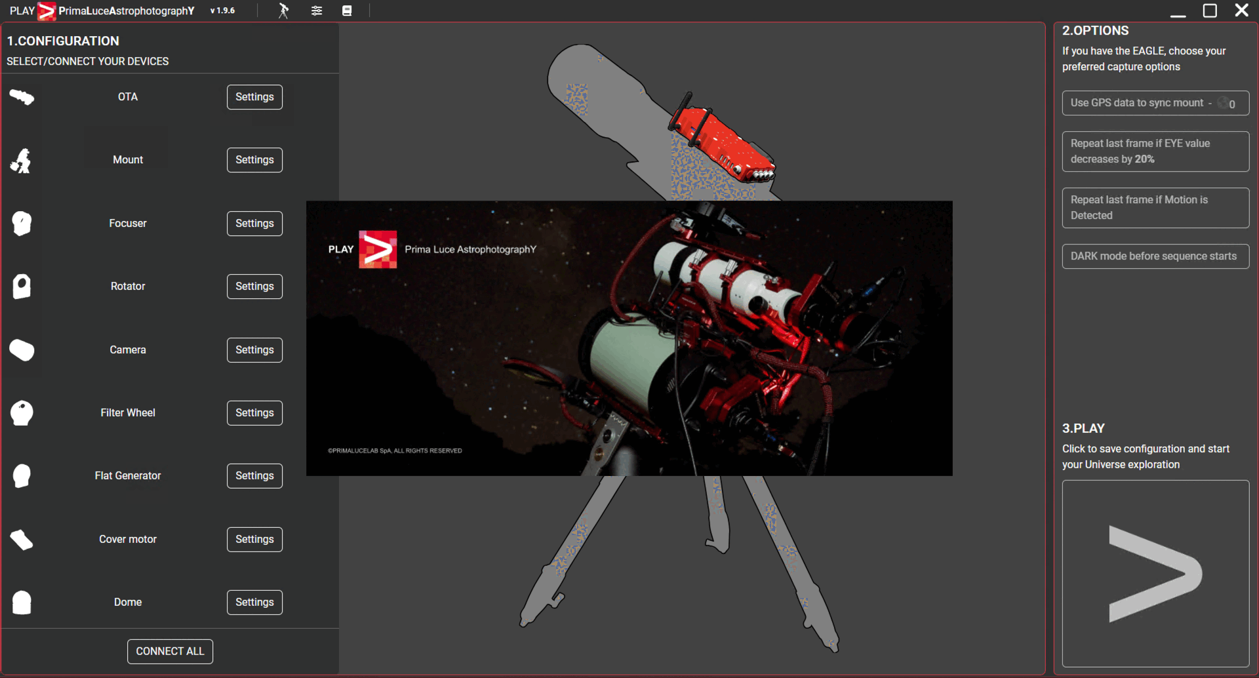Click the Cover motor device icon
1259x678 pixels.
point(22,540)
